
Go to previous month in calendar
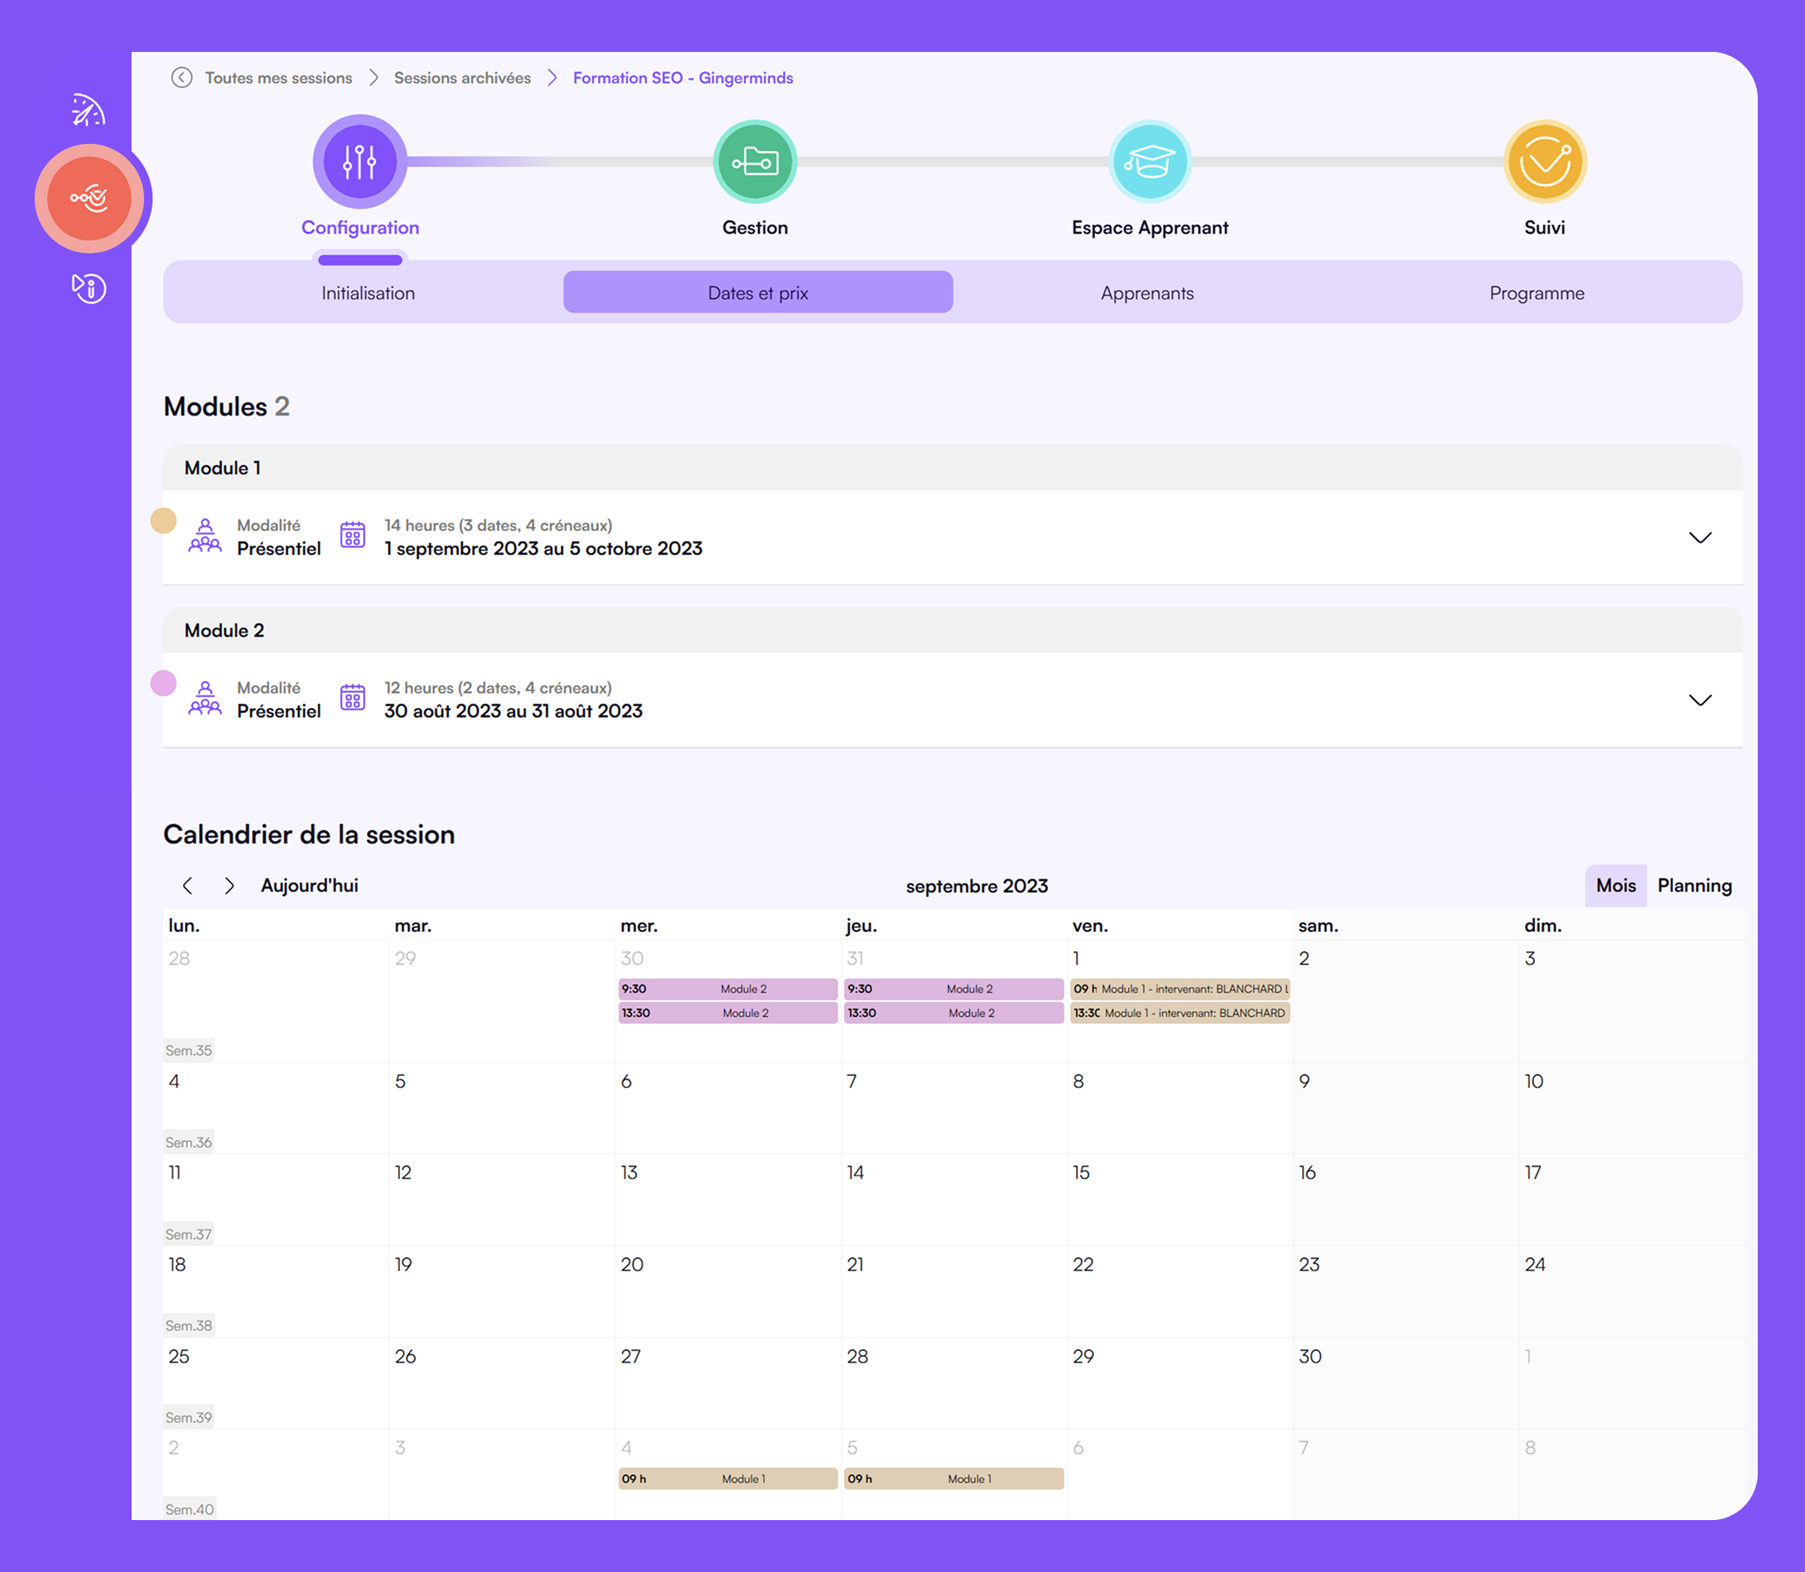click(x=187, y=885)
